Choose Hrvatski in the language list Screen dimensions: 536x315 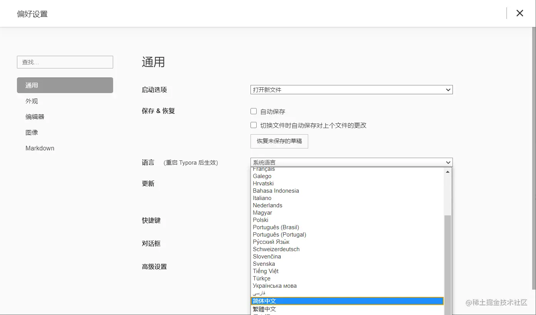point(347,183)
